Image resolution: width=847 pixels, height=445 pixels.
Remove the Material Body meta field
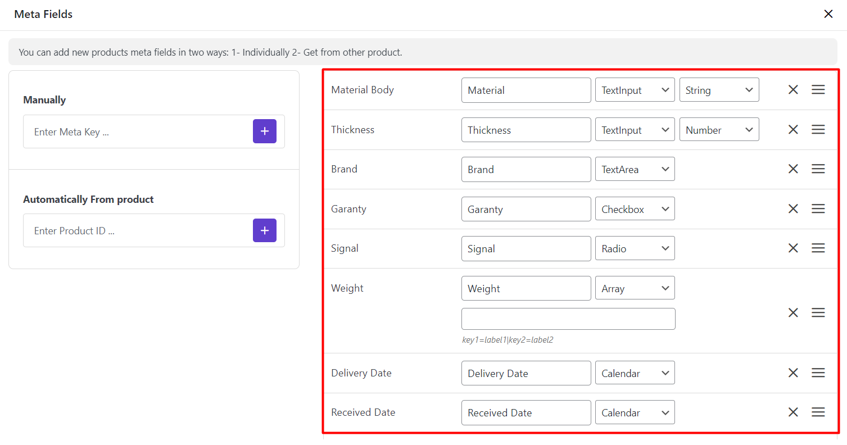point(793,90)
